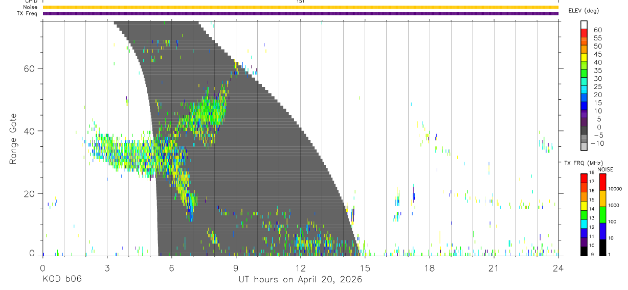The height and width of the screenshot is (290, 628).
Task: Pick the light gray bottom ELEV segment
Action: pos(584,146)
